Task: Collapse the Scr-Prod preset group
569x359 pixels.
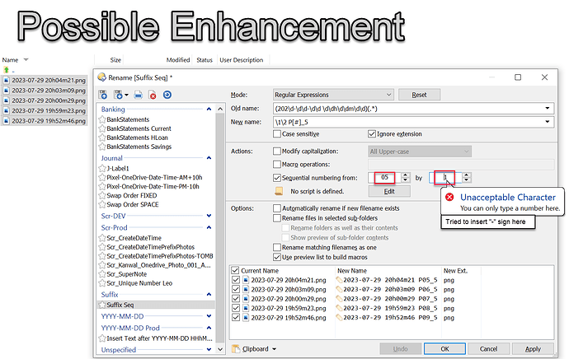Action: click(x=209, y=227)
